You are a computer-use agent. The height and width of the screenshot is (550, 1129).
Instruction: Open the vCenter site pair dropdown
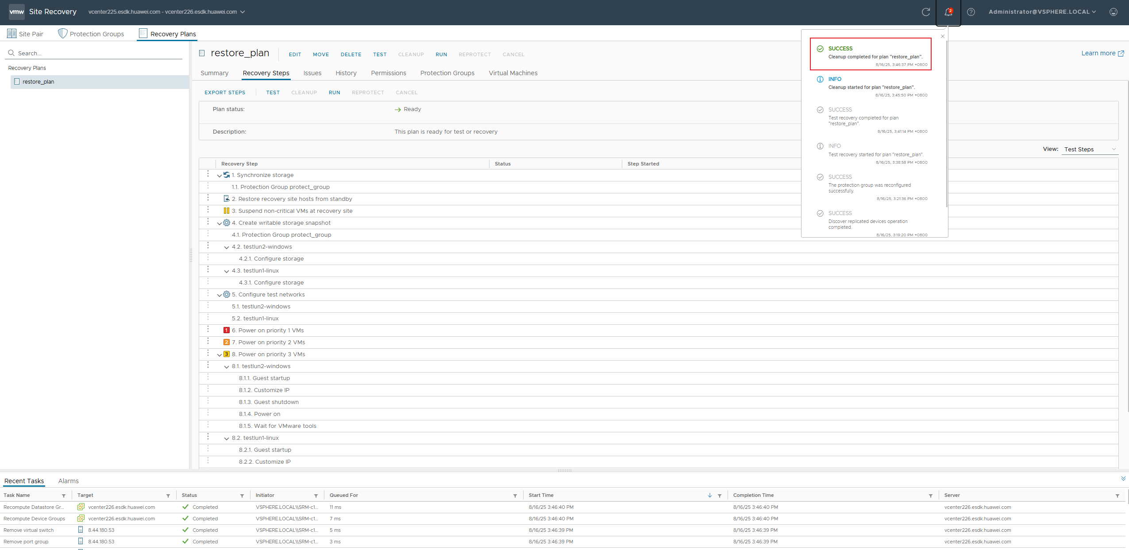166,12
